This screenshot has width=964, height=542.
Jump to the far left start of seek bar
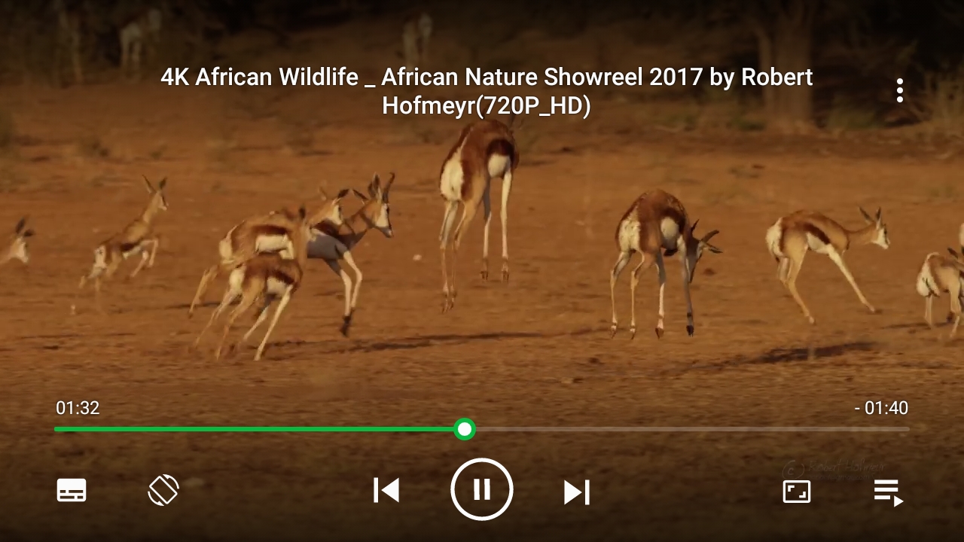coord(56,429)
